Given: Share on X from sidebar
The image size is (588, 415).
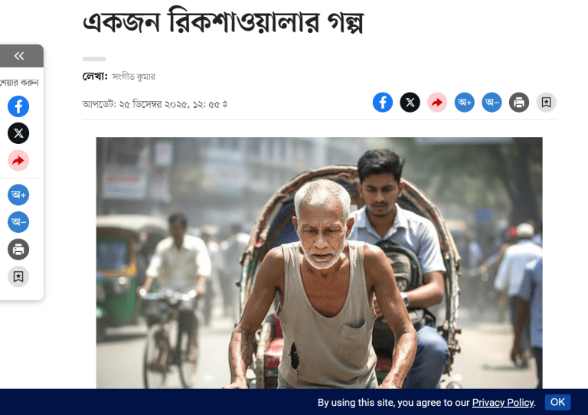Looking at the screenshot, I should click(x=18, y=133).
